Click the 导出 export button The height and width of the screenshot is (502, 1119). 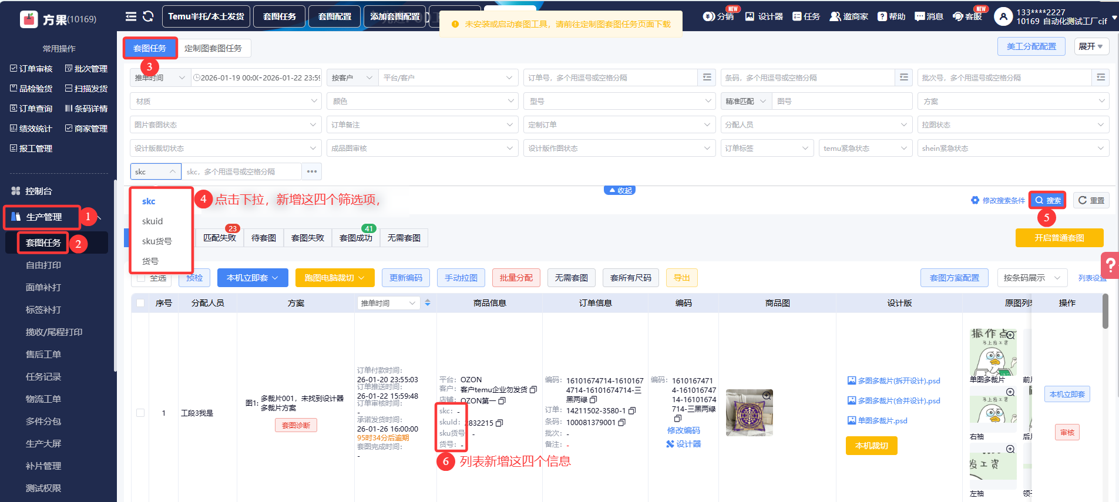(682, 278)
